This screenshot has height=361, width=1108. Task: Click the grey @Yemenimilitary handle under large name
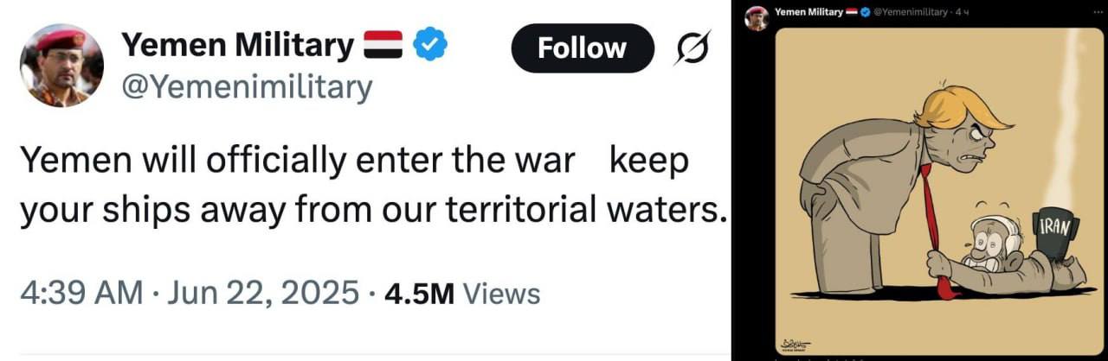[x=248, y=86]
